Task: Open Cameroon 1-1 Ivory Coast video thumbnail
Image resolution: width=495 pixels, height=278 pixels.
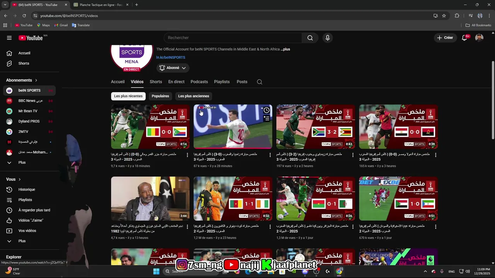Action: (x=233, y=198)
